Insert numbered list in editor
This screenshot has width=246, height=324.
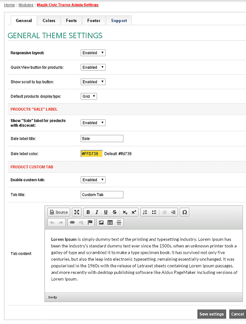(145, 212)
